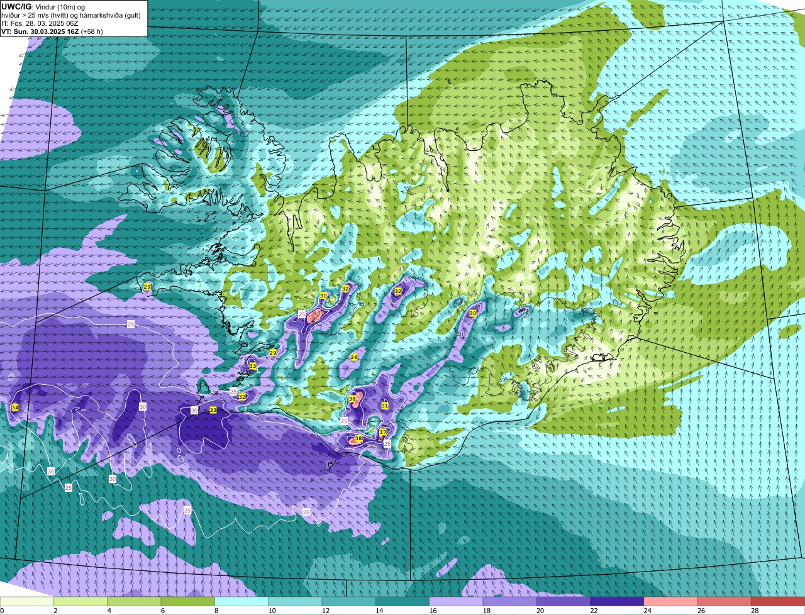This screenshot has height=615, width=805.
Task: Click the legend scale label 2
Action: (55, 611)
